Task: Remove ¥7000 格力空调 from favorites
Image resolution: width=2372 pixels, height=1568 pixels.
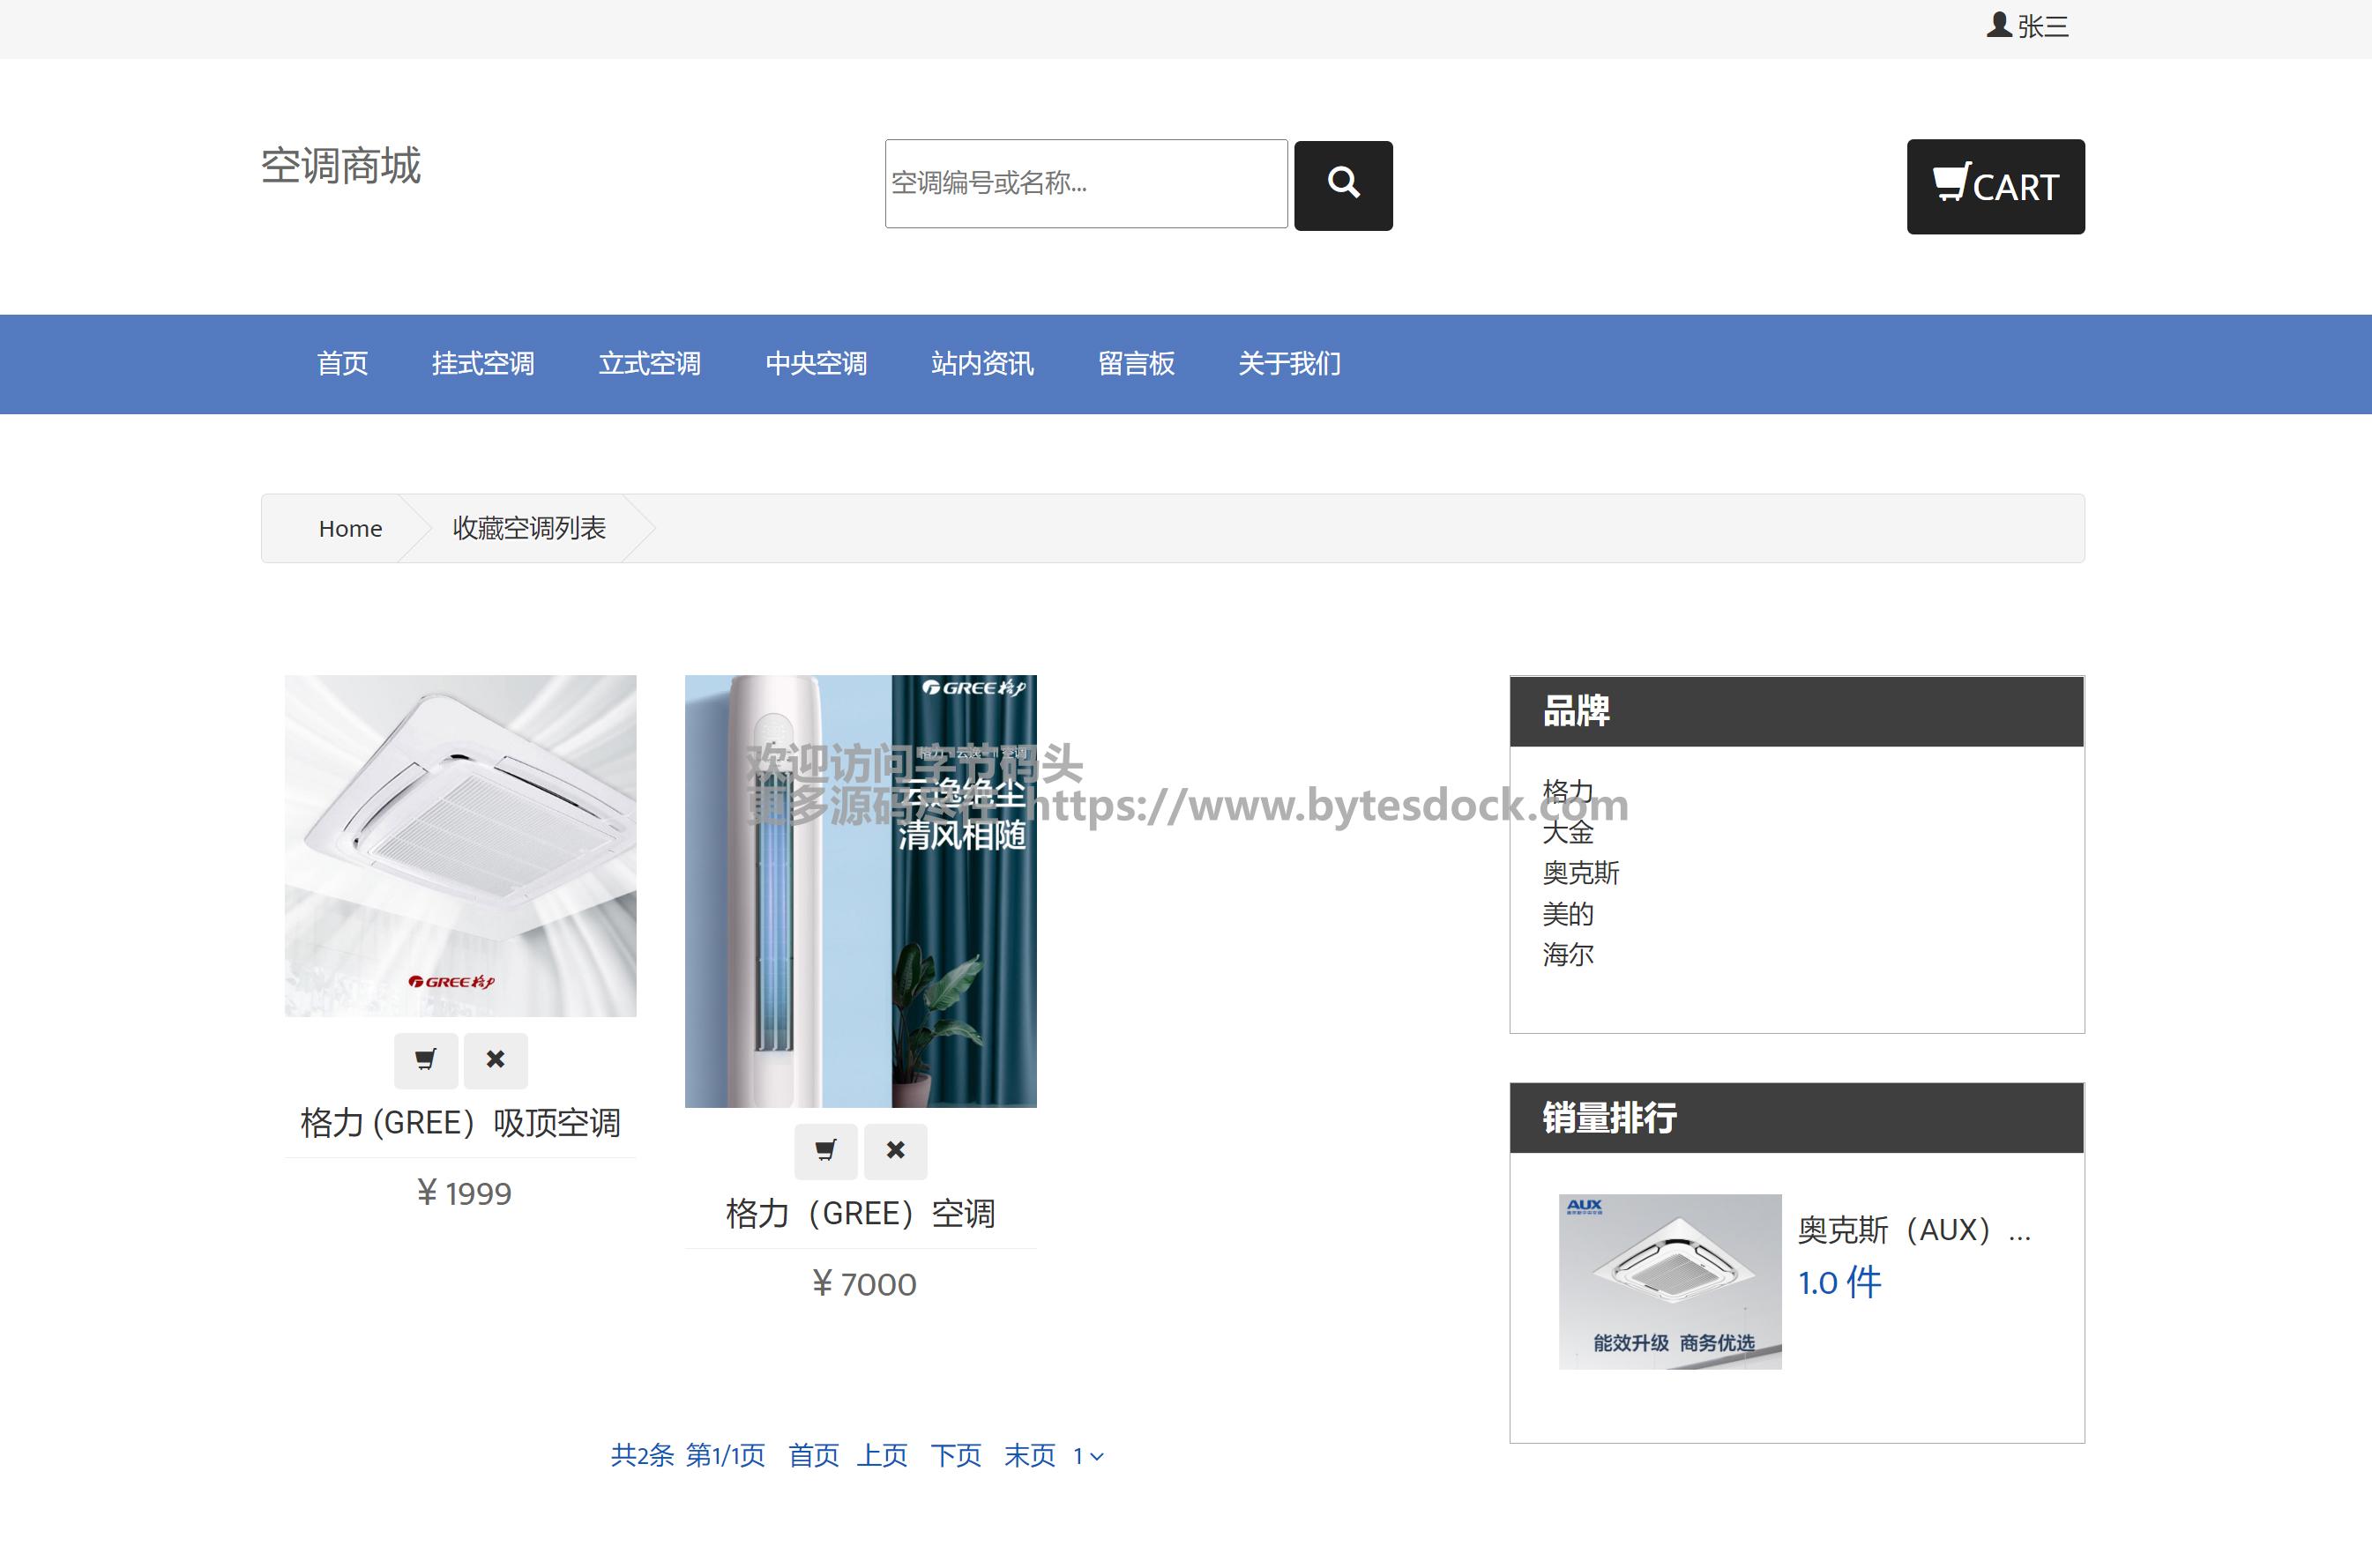Action: coord(895,1151)
